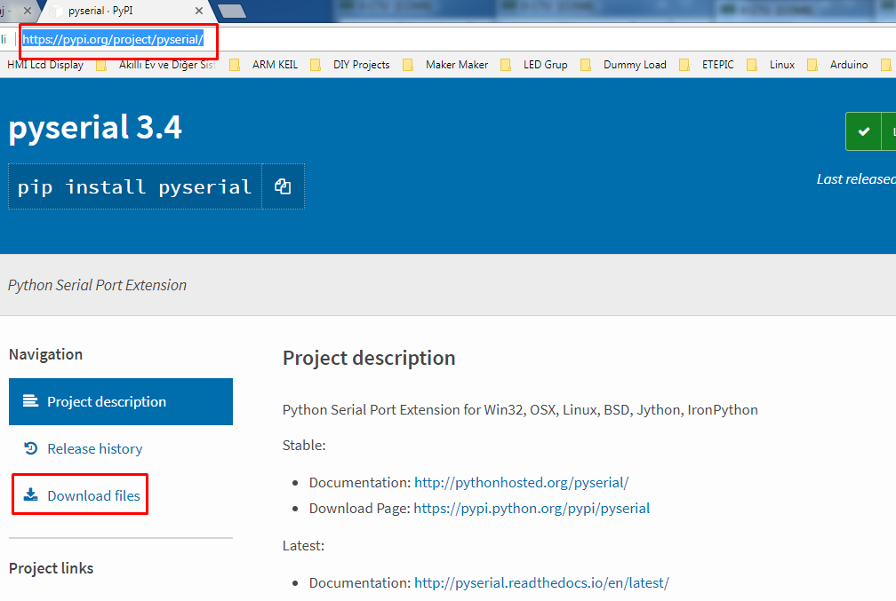896x601 pixels.
Task: Click the Project links heading
Action: (51, 568)
